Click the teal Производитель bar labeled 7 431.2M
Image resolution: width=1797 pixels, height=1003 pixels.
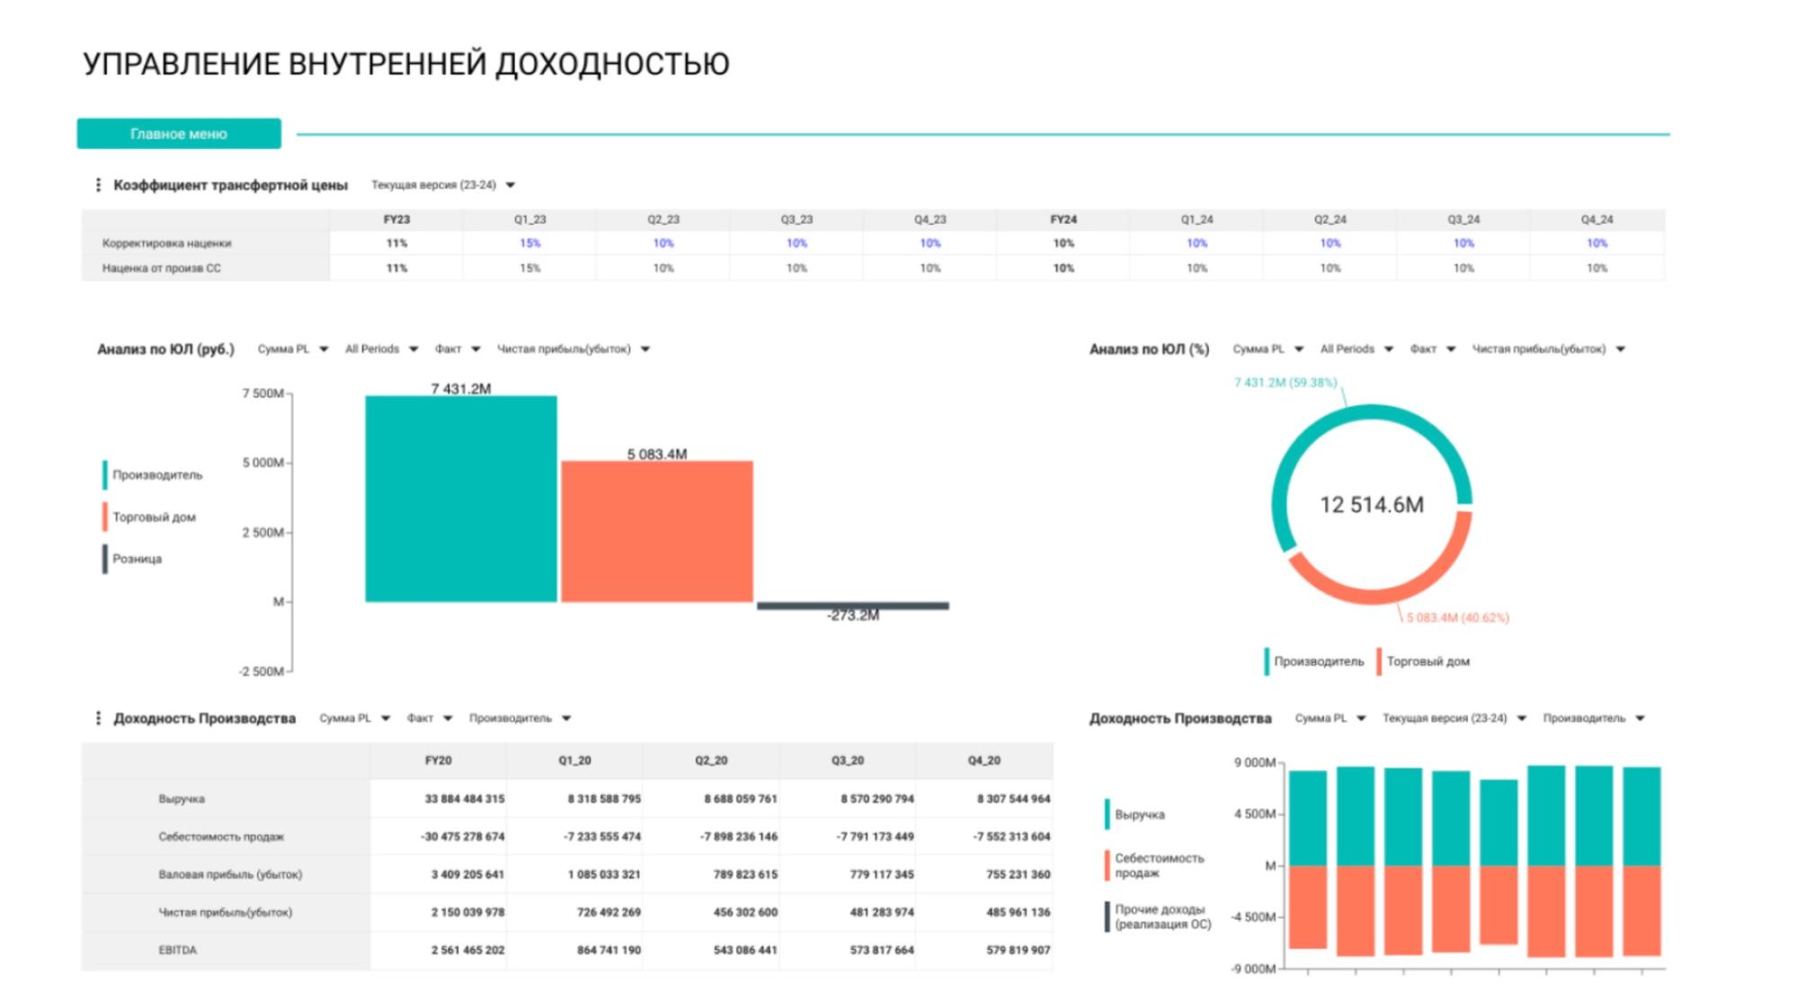[461, 499]
